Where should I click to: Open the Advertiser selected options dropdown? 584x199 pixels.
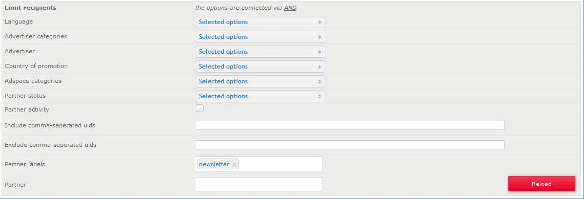click(260, 52)
